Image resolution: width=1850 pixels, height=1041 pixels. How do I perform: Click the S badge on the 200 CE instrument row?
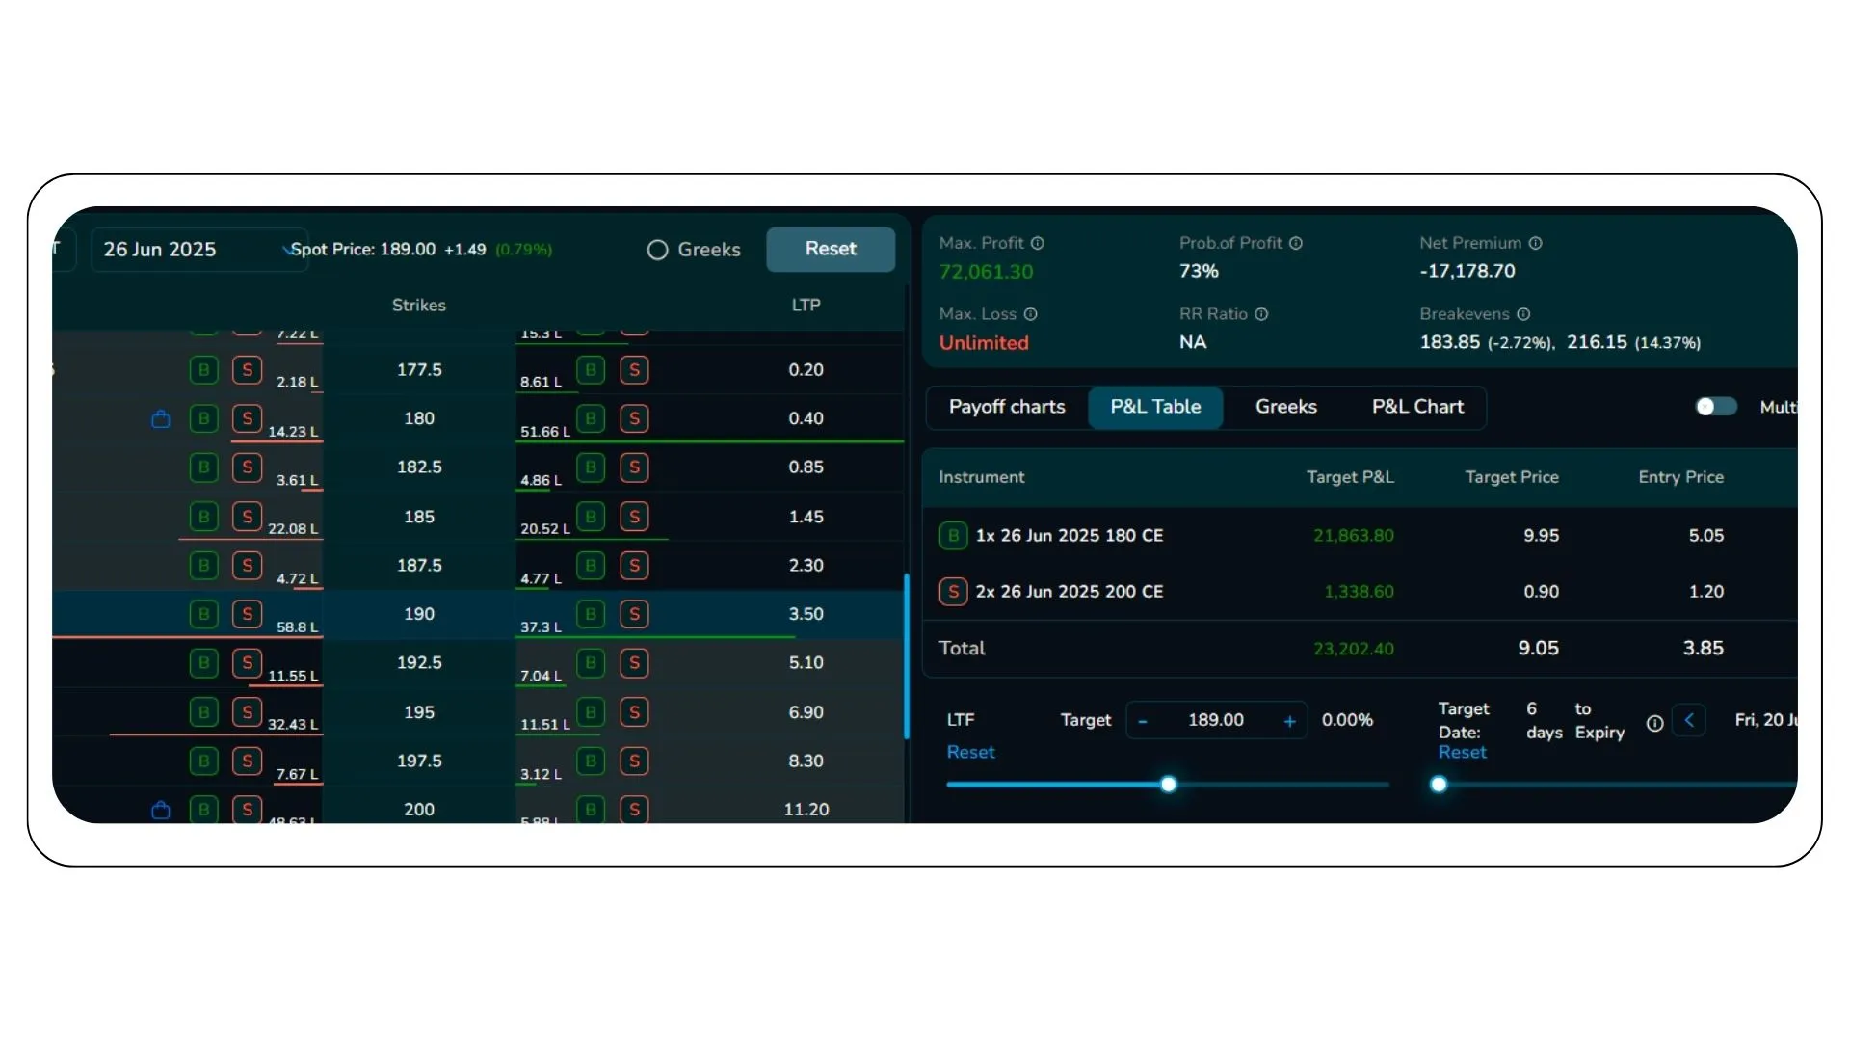click(953, 591)
